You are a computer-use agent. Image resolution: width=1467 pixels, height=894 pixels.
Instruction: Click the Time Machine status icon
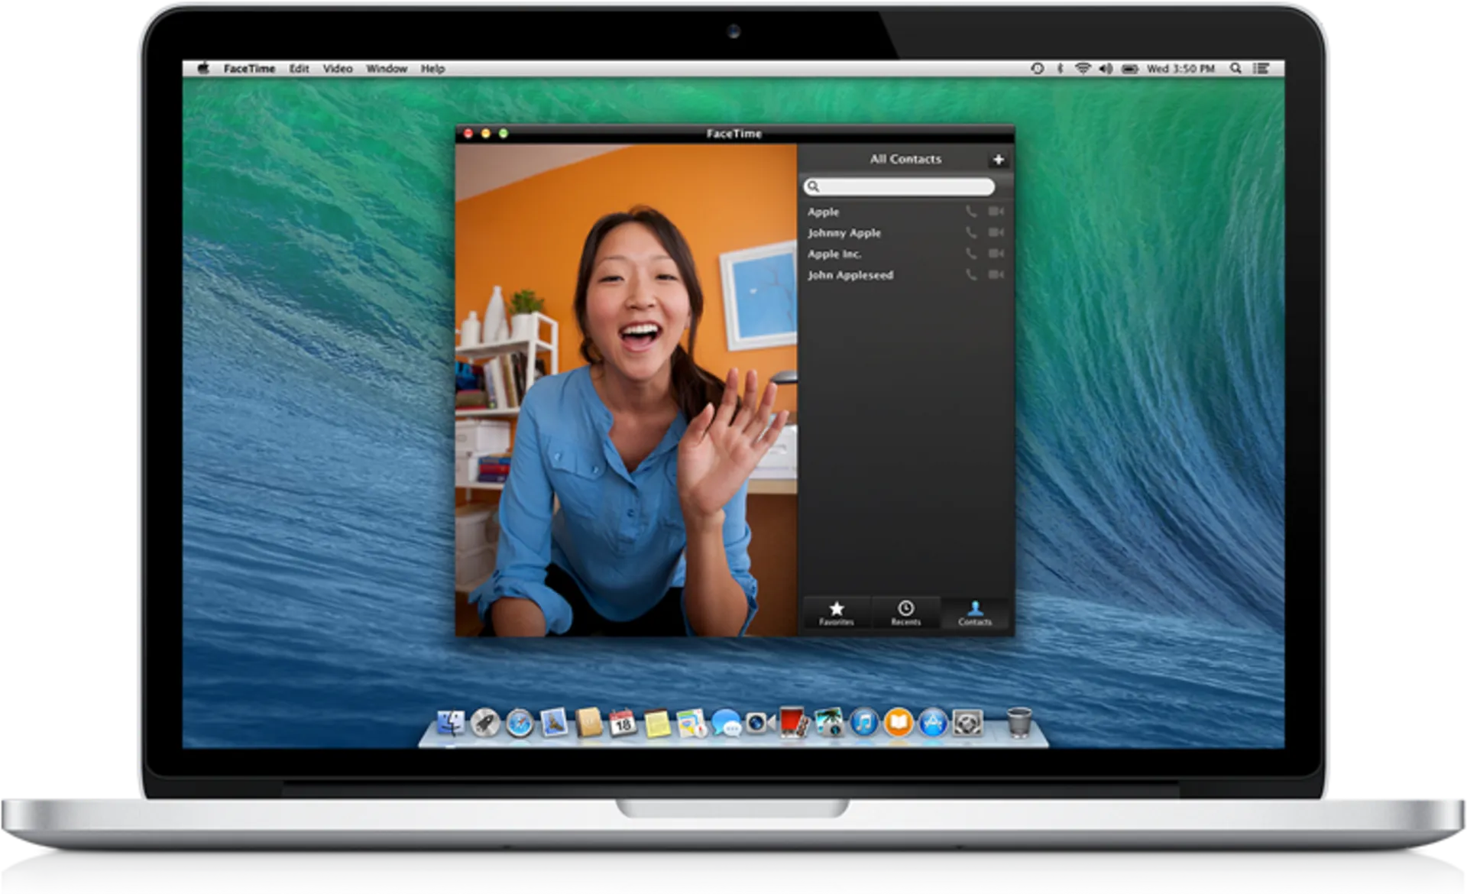tap(1037, 69)
